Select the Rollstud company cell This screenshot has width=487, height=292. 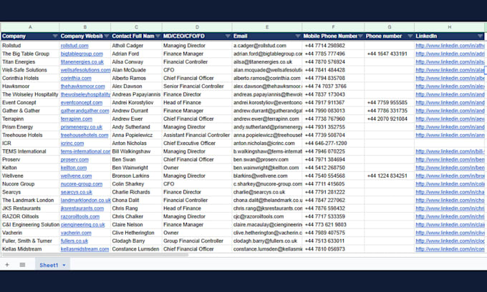click(30, 46)
